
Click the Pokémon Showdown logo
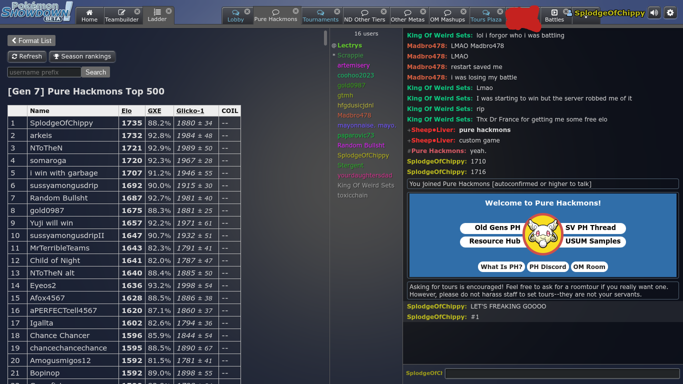click(x=36, y=12)
